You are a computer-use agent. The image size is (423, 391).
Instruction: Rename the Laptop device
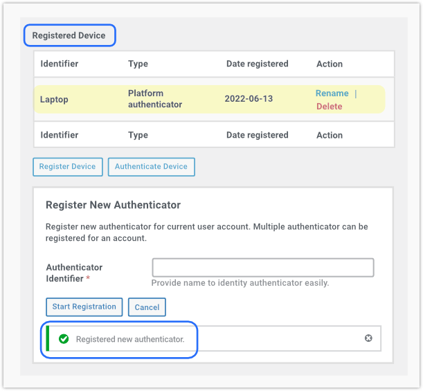332,93
